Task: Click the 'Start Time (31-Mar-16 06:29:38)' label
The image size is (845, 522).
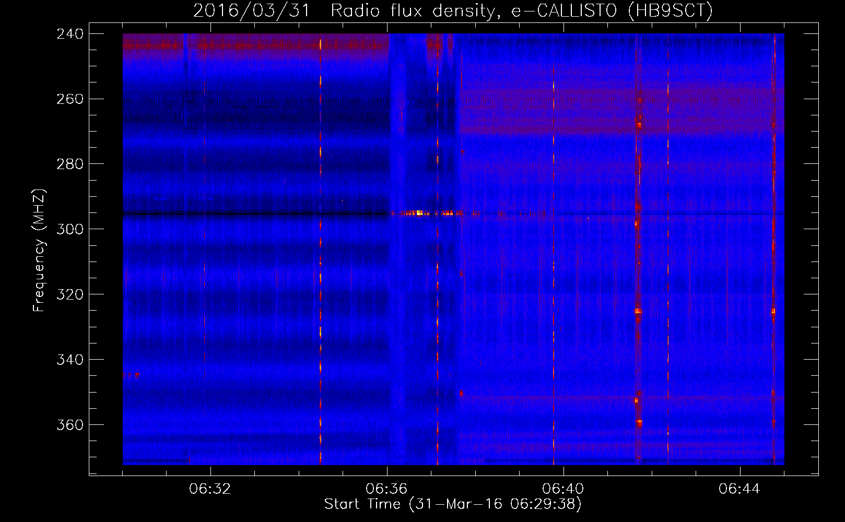Action: pyautogui.click(x=453, y=504)
